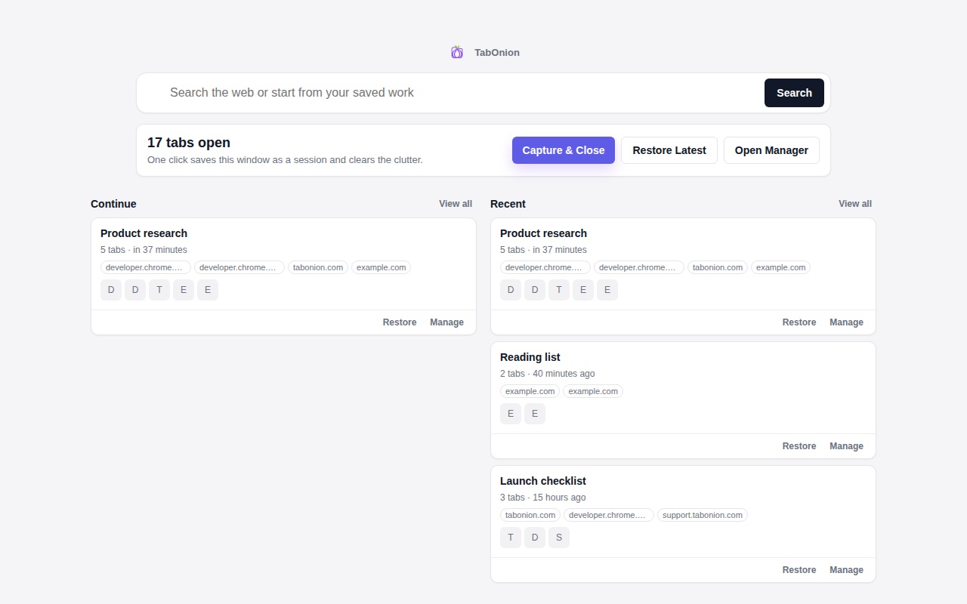Click the Search button

click(x=794, y=93)
